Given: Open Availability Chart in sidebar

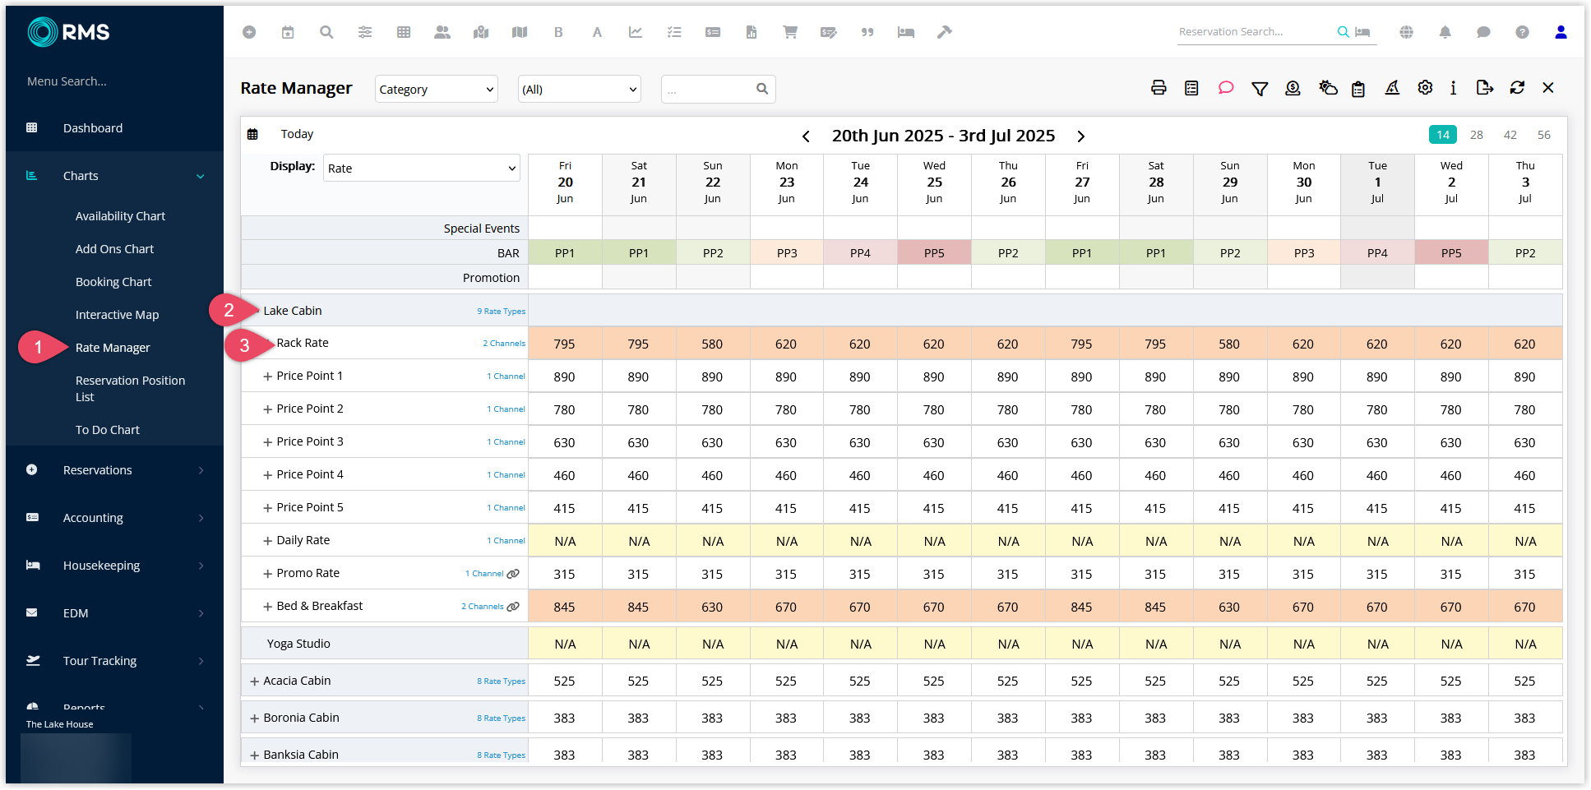Looking at the screenshot, I should click(x=120, y=216).
